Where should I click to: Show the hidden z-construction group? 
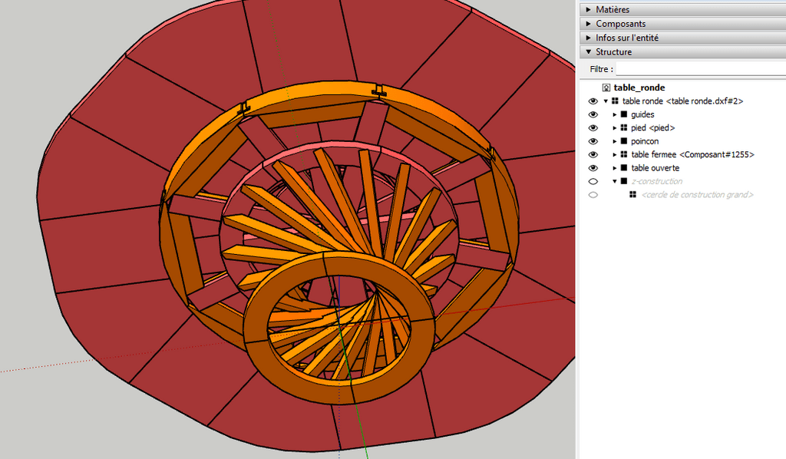click(593, 182)
